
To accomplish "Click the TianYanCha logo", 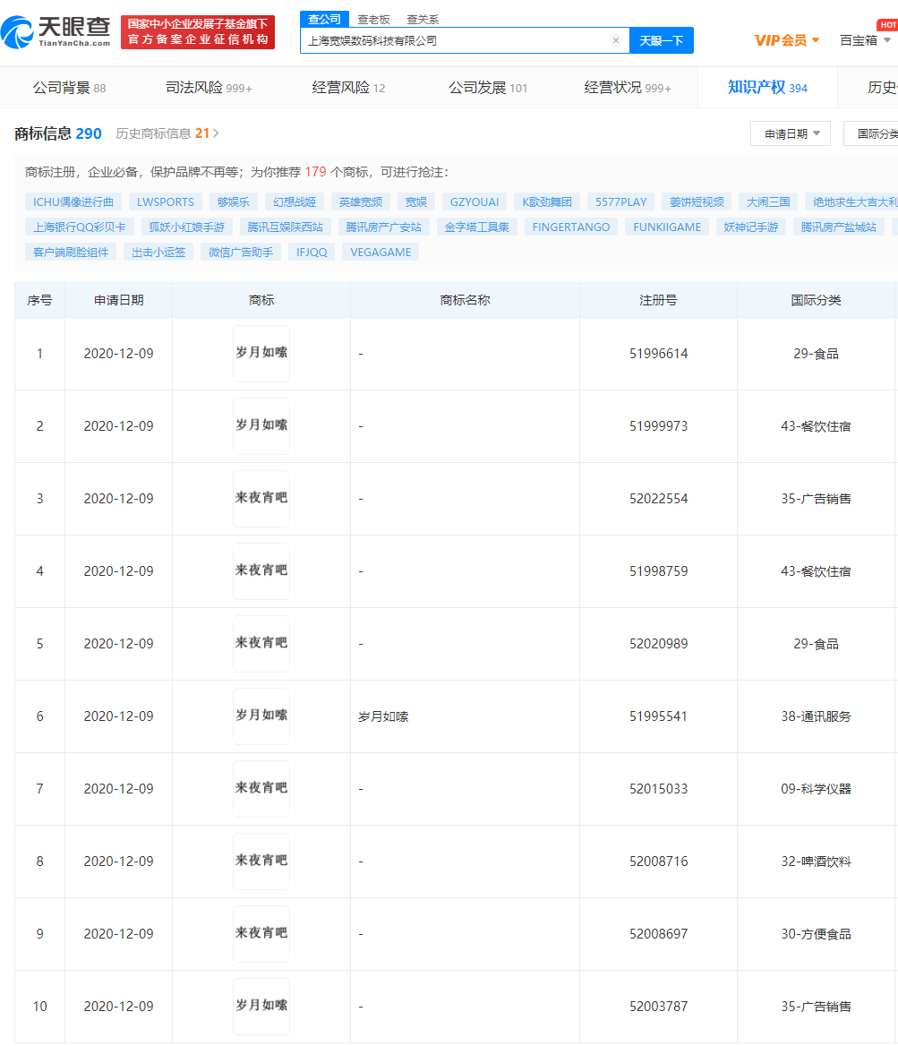I will point(56,32).
